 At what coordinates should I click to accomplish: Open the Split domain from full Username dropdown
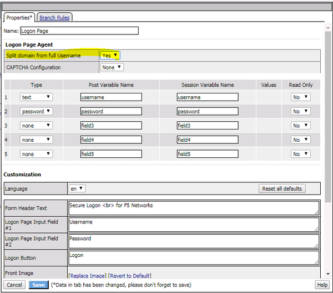110,55
